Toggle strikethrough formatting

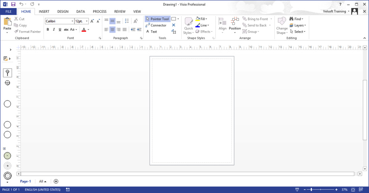coord(66,29)
